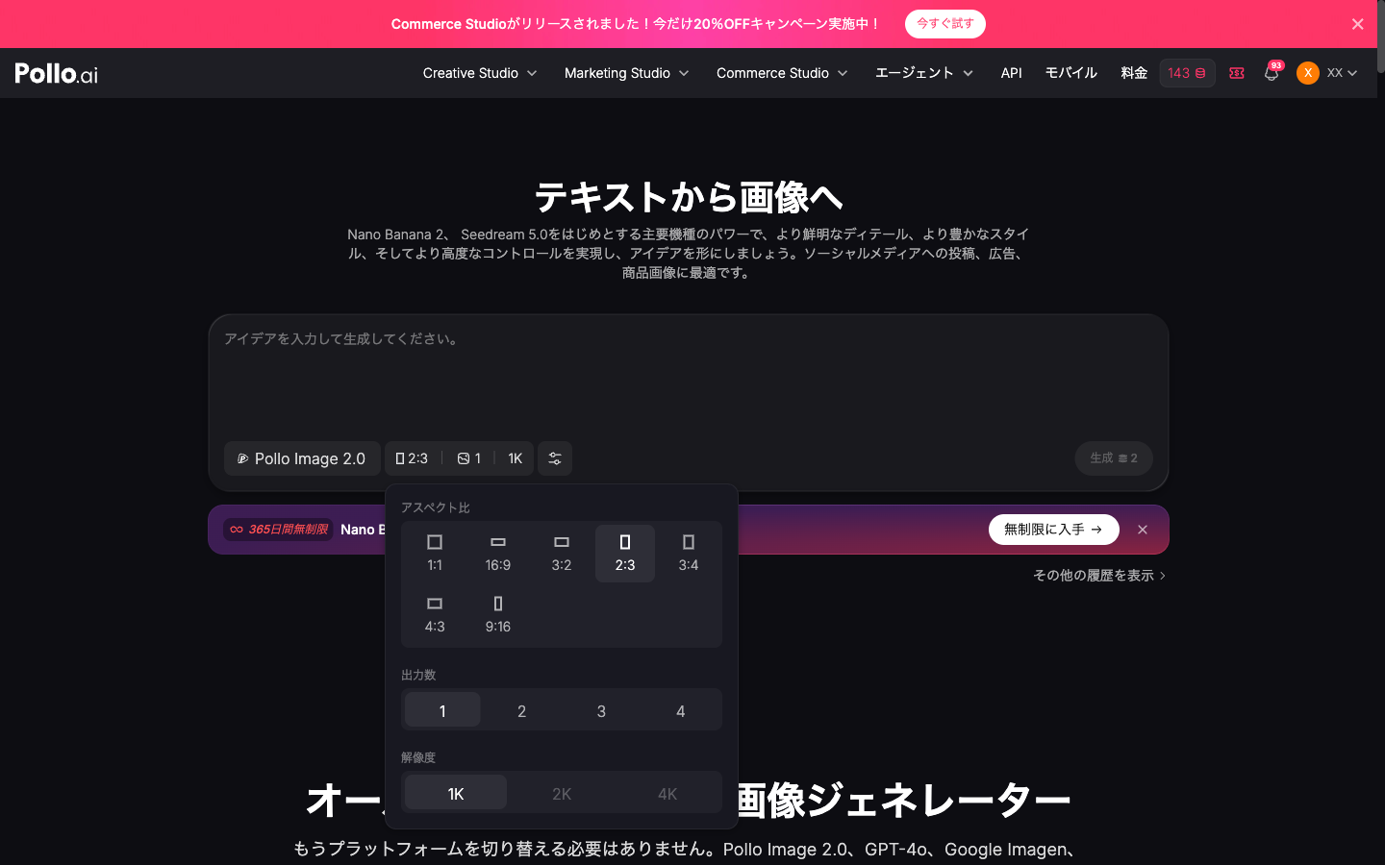This screenshot has height=865, width=1385.
Task: Click the page vertical scrollbar
Action: 1381,38
